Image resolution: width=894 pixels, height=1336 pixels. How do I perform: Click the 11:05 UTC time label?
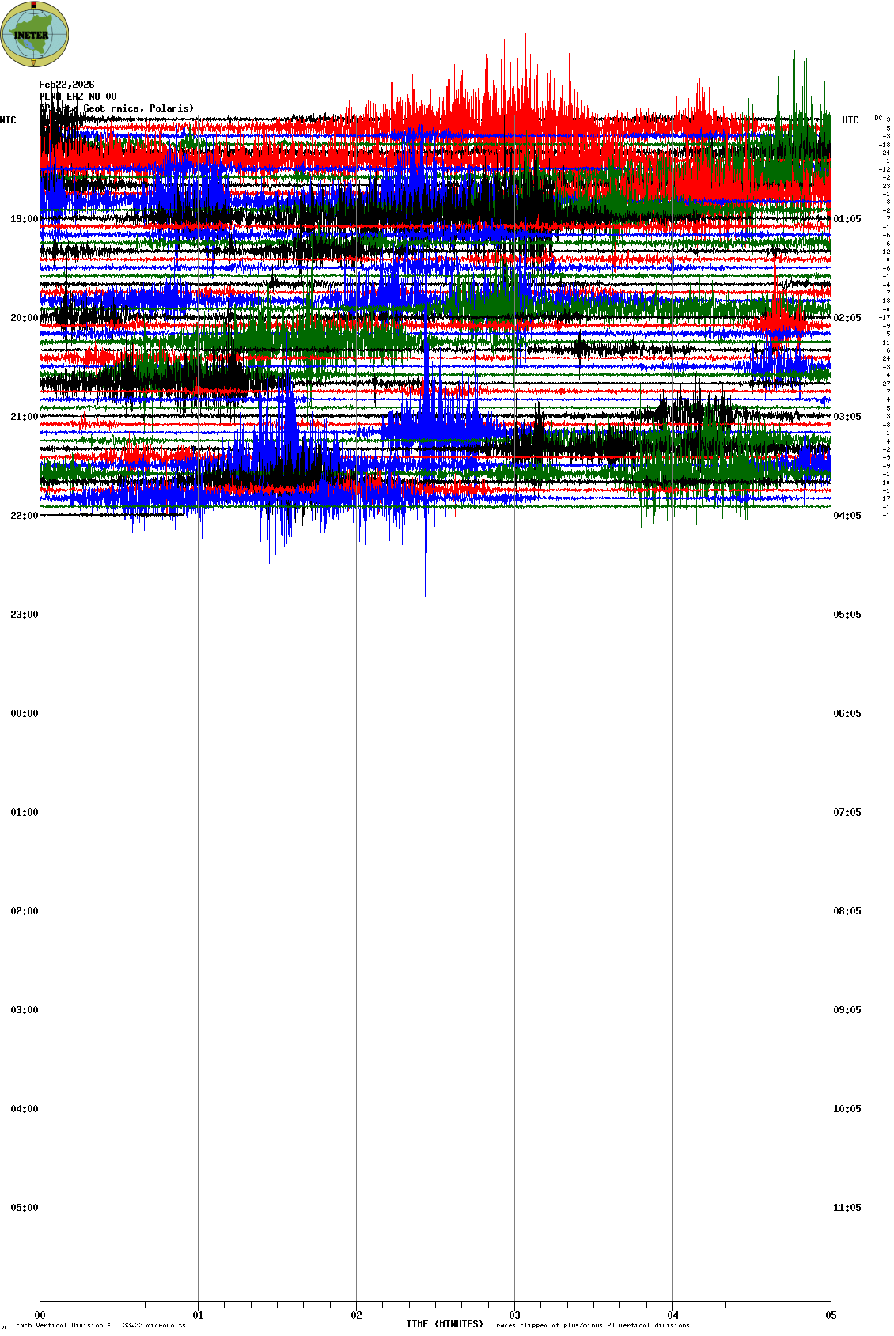coord(847,1208)
